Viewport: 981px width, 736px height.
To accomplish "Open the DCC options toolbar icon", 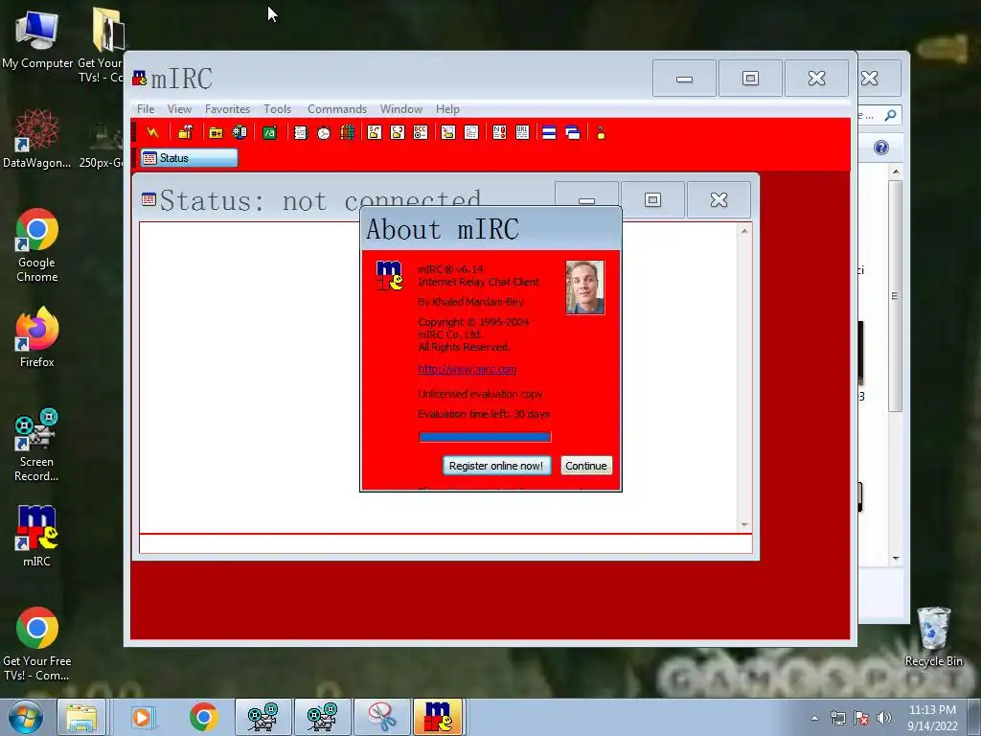I will click(421, 132).
